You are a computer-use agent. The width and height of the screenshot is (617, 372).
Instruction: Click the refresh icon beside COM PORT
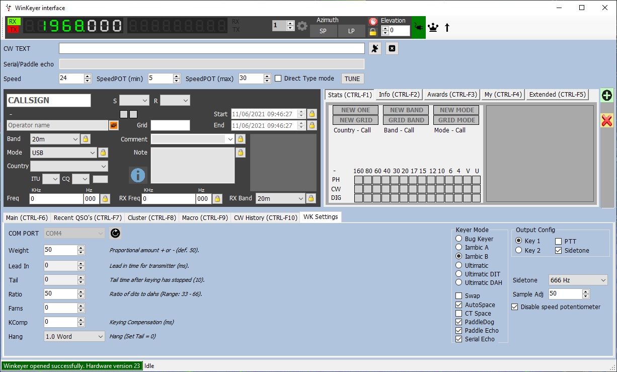(x=115, y=233)
